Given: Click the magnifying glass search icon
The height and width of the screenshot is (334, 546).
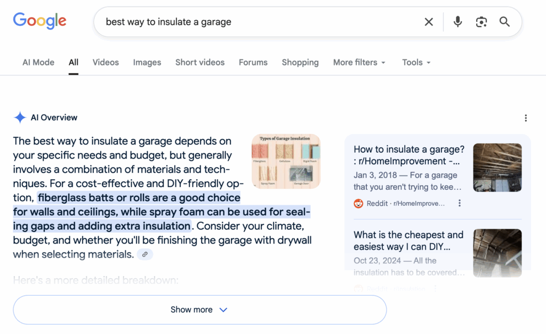Looking at the screenshot, I should click(504, 22).
